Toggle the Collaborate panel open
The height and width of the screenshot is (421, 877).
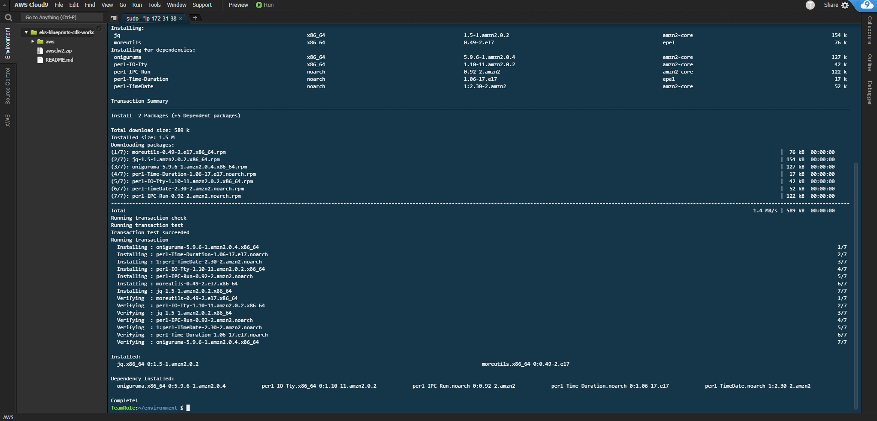click(869, 29)
